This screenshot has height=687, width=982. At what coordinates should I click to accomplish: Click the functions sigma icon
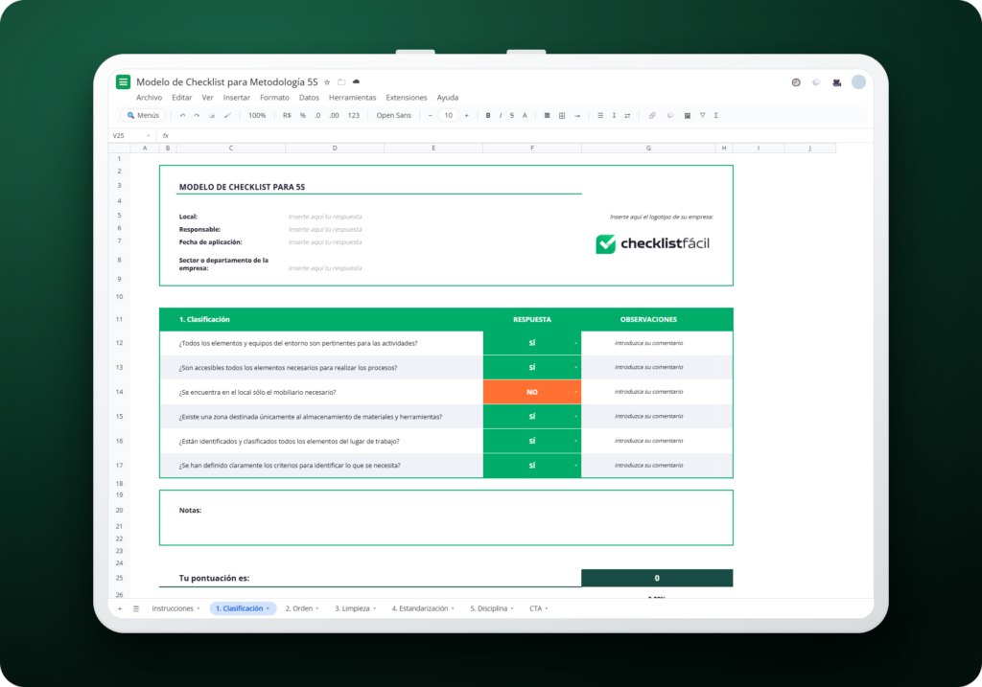pos(715,116)
